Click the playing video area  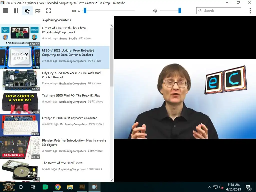click(x=185, y=99)
